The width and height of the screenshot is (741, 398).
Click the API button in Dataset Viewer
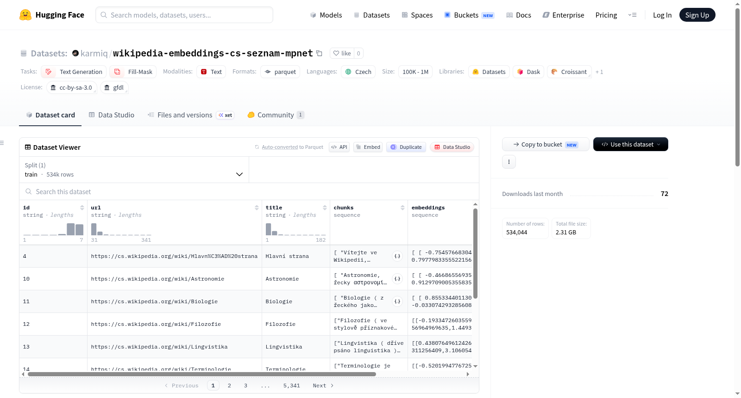(339, 147)
